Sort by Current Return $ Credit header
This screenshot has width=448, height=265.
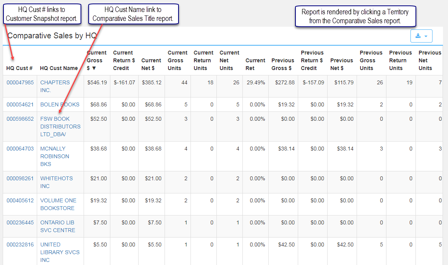(124, 60)
